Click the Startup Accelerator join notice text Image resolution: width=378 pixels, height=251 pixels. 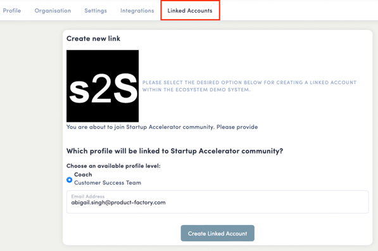click(162, 127)
